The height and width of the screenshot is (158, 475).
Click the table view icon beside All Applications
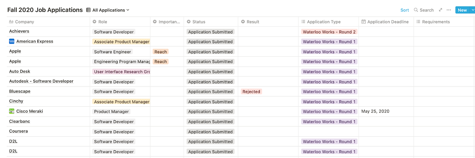pos(88,10)
